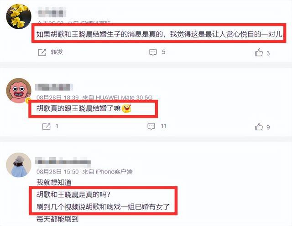
Task: Click comment text 胡歌真的跟王晓晨结婚了嘛
Action: point(78,108)
